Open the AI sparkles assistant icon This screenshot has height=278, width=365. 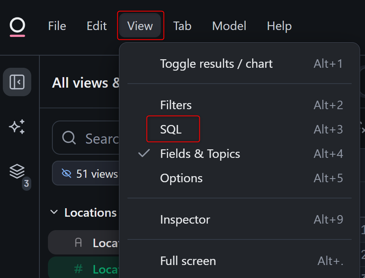pyautogui.click(x=17, y=127)
